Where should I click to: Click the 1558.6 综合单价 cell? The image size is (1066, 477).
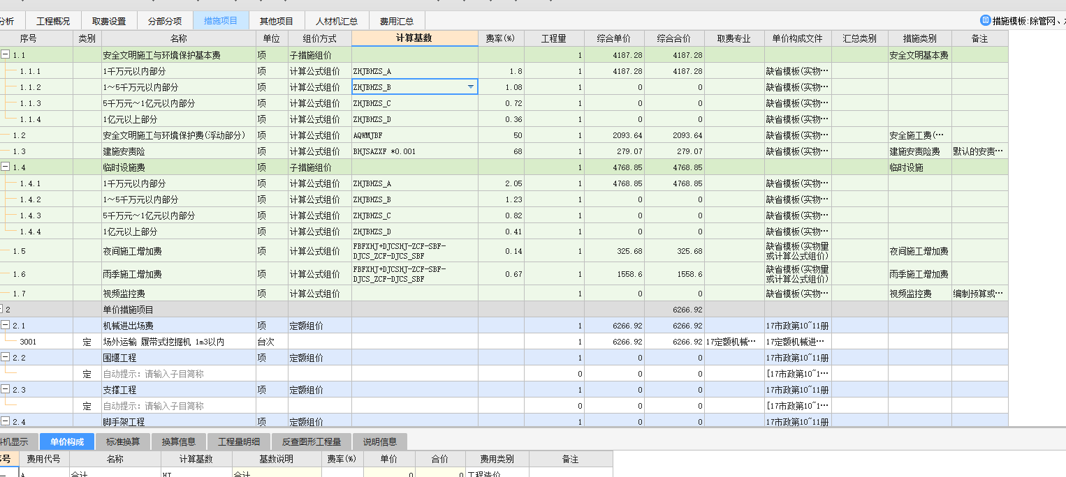click(614, 274)
